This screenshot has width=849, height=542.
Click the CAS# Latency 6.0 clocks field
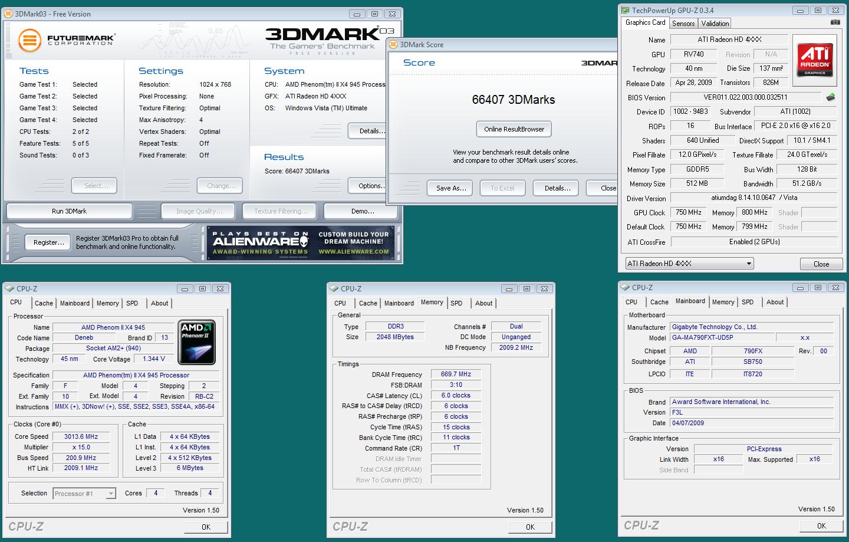tap(456, 395)
